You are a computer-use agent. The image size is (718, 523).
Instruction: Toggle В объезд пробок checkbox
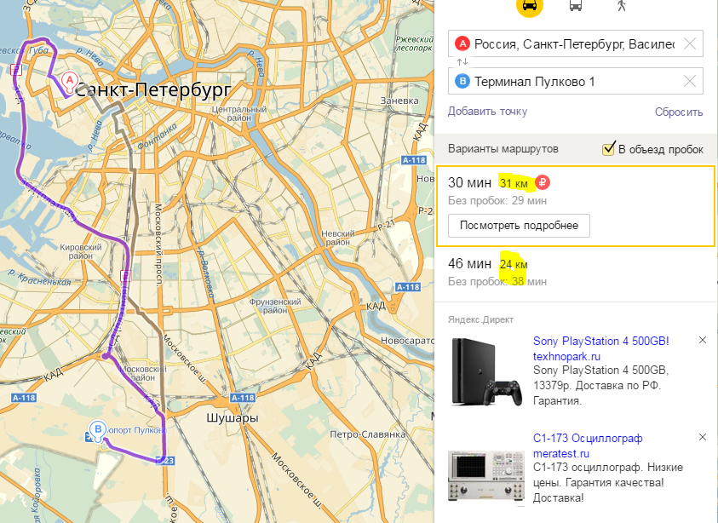pyautogui.click(x=608, y=149)
